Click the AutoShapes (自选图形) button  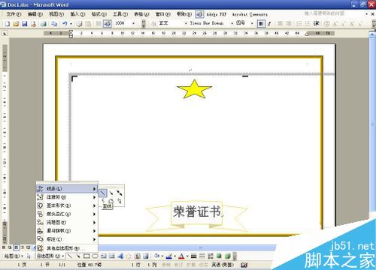50,256
